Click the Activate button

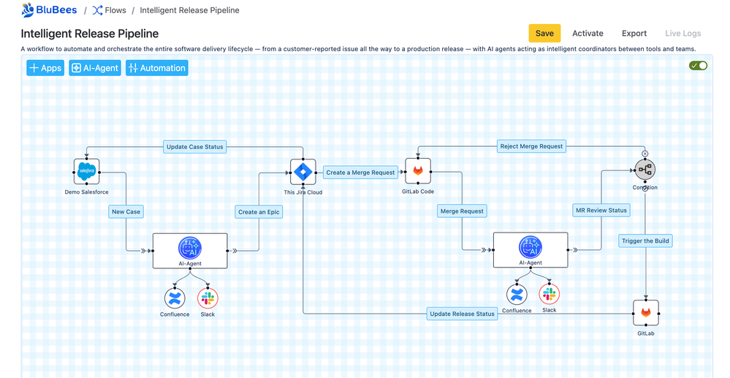588,33
